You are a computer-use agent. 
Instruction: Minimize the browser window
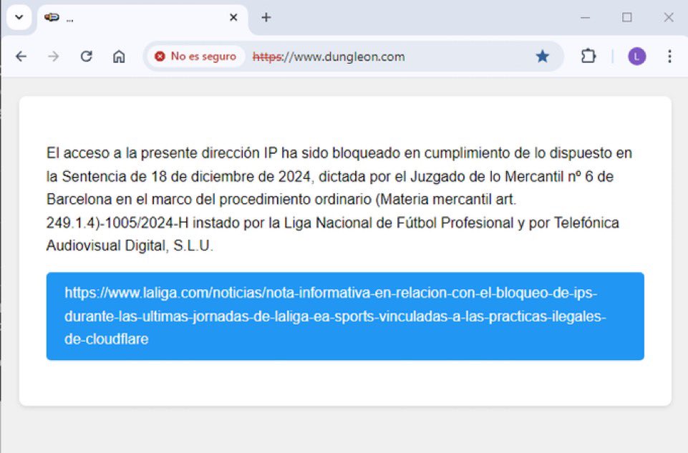coord(586,18)
